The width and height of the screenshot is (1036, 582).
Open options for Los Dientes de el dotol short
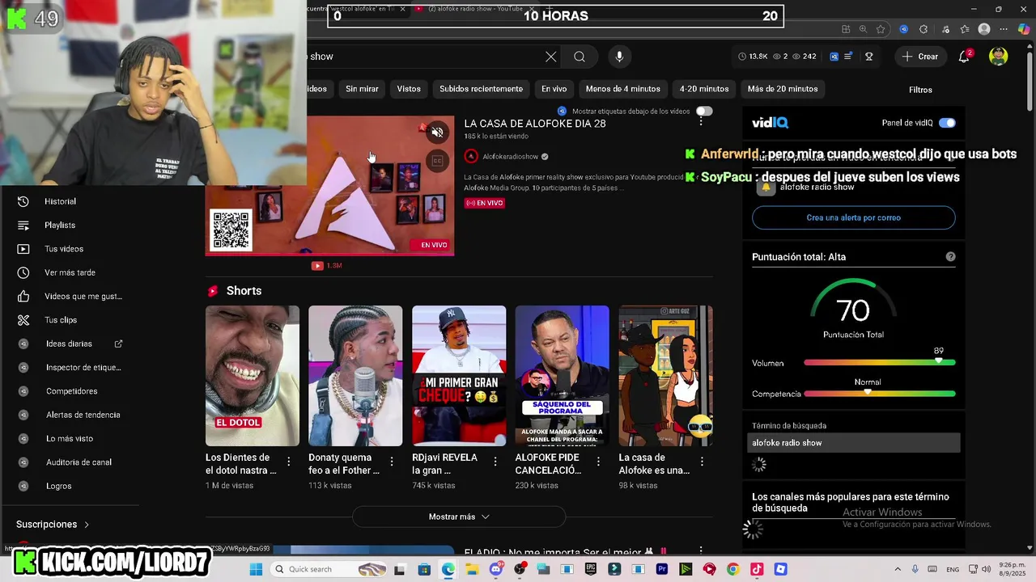point(288,462)
